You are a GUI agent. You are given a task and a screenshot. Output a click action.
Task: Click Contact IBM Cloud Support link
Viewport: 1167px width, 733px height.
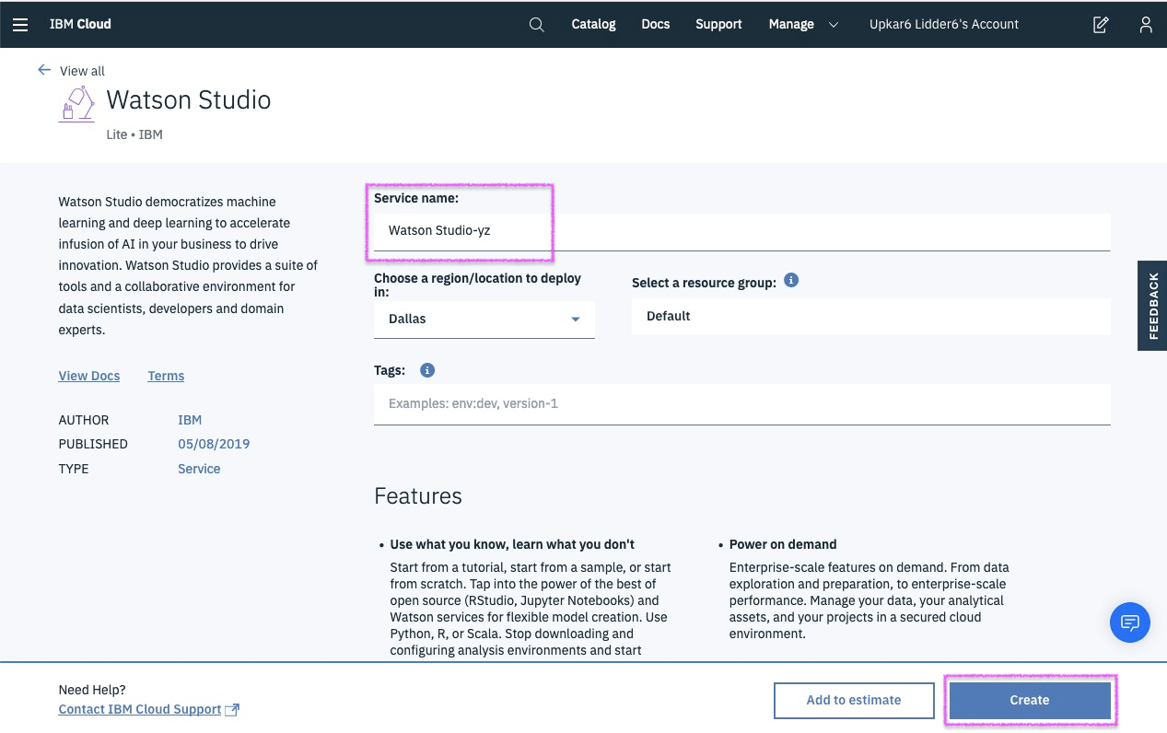coord(140,710)
